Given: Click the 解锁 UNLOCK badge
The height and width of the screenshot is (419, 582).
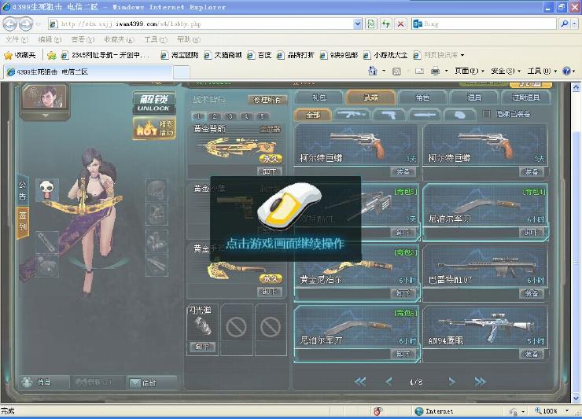Looking at the screenshot, I should tap(154, 102).
